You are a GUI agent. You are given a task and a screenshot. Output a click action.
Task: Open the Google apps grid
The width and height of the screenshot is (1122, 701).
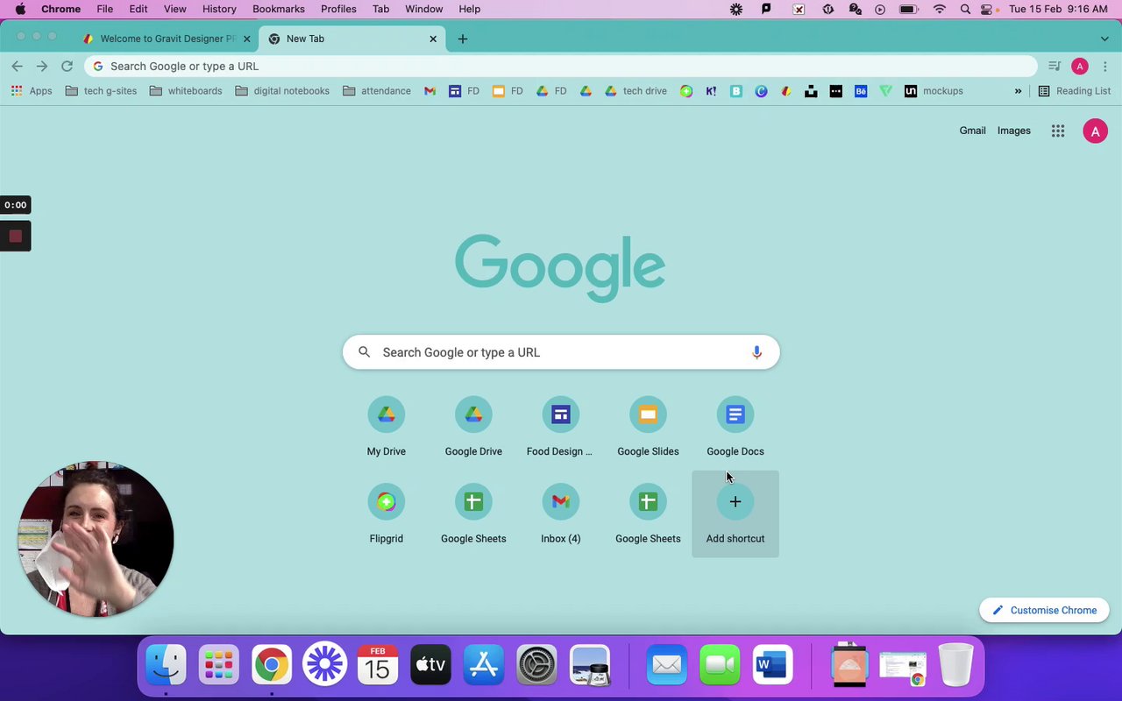[1058, 131]
